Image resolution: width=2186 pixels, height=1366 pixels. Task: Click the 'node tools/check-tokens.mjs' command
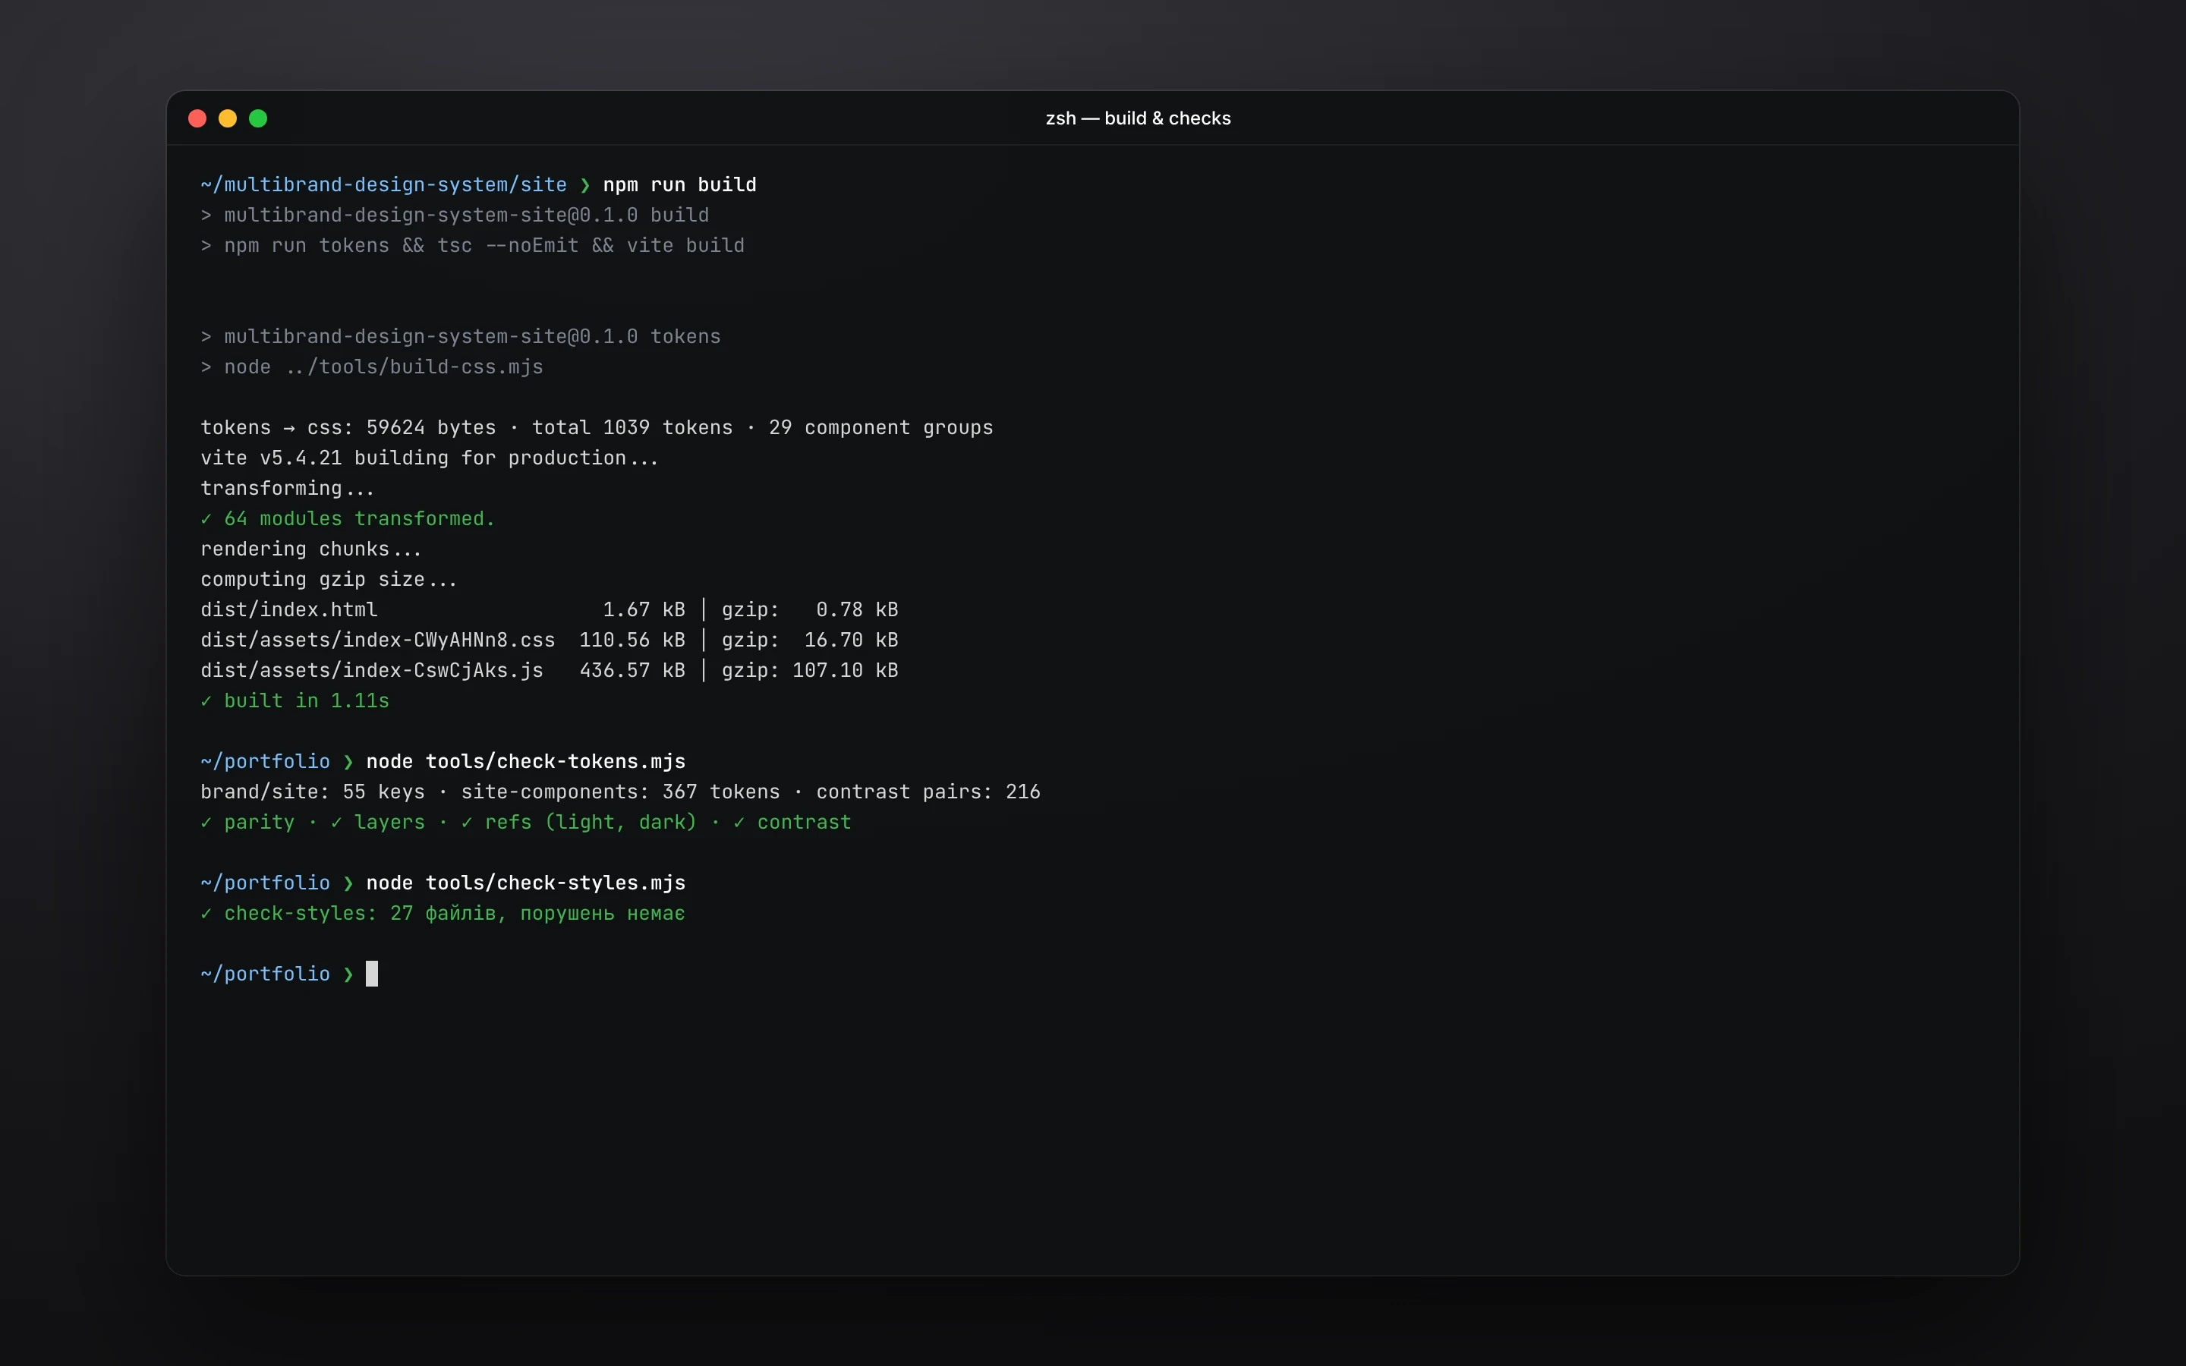(526, 762)
